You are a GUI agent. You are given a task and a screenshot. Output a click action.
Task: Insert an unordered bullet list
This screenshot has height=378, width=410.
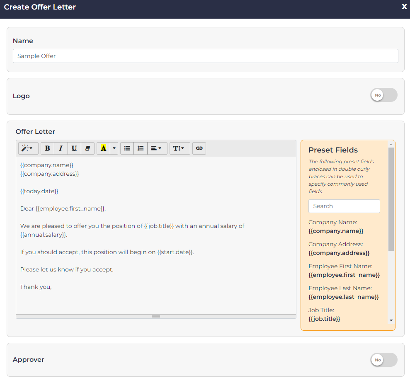(127, 148)
